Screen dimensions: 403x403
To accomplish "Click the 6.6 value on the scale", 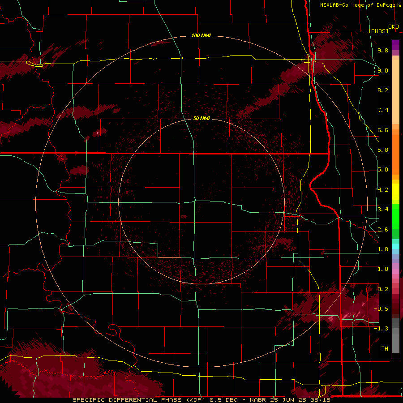I will coord(383,130).
